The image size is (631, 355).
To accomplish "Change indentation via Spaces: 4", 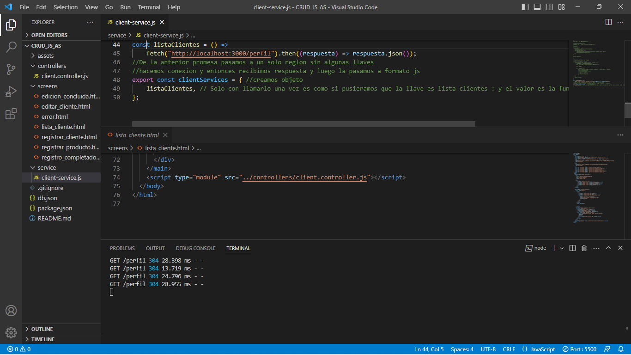I will click(x=462, y=349).
